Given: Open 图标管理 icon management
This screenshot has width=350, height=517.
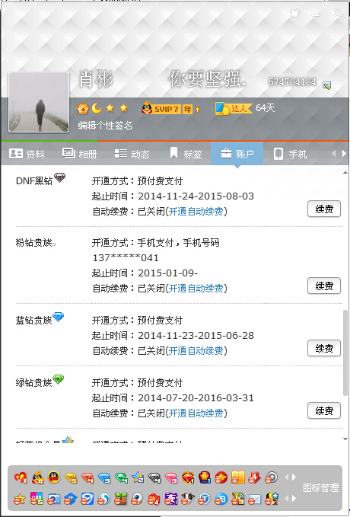Looking at the screenshot, I should tap(320, 487).
